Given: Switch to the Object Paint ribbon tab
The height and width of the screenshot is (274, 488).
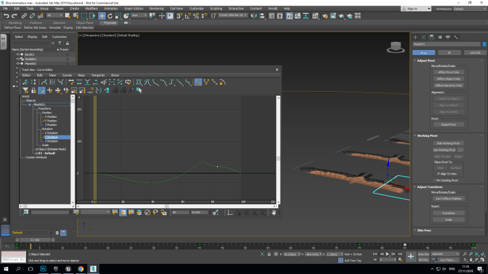Looking at the screenshot, I should click(x=85, y=23).
